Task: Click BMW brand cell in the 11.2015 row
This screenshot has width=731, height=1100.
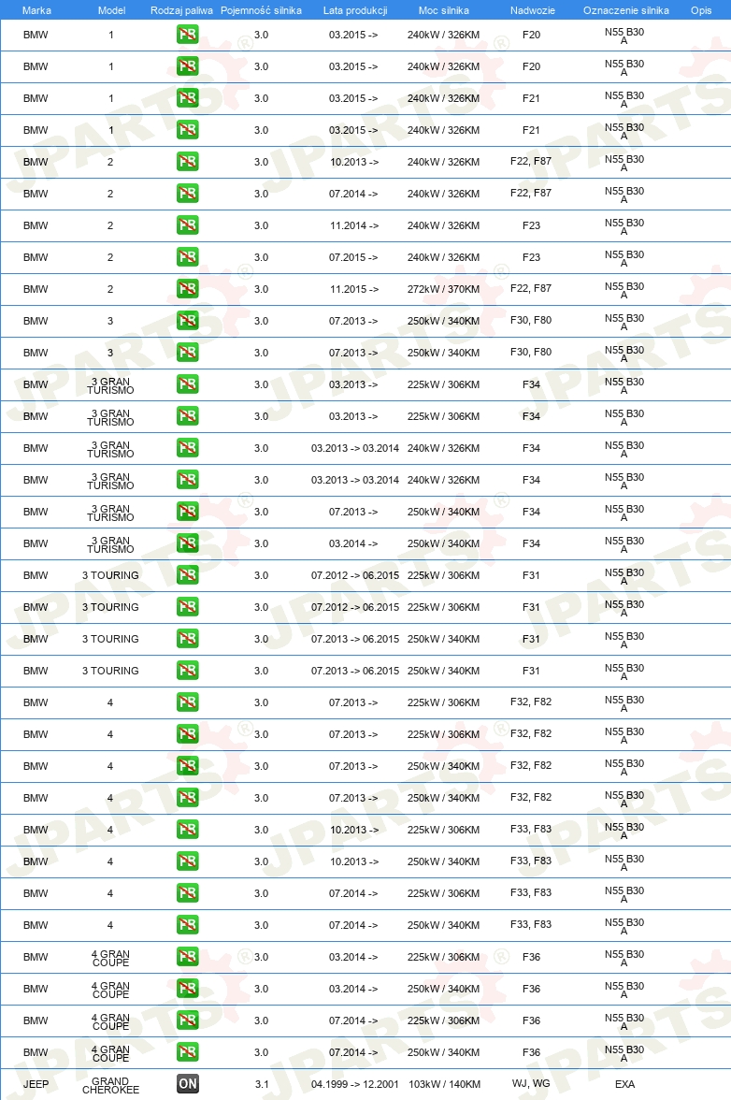Action: point(36,289)
